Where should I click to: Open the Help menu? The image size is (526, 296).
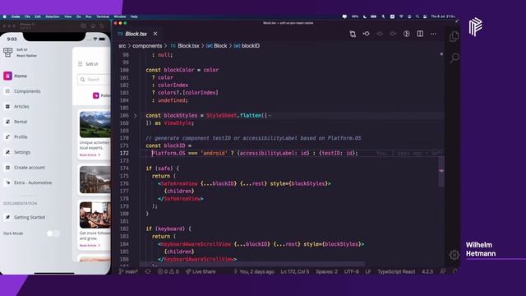coord(134,16)
